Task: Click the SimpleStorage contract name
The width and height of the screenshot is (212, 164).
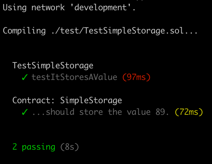Action: pyautogui.click(x=91, y=101)
